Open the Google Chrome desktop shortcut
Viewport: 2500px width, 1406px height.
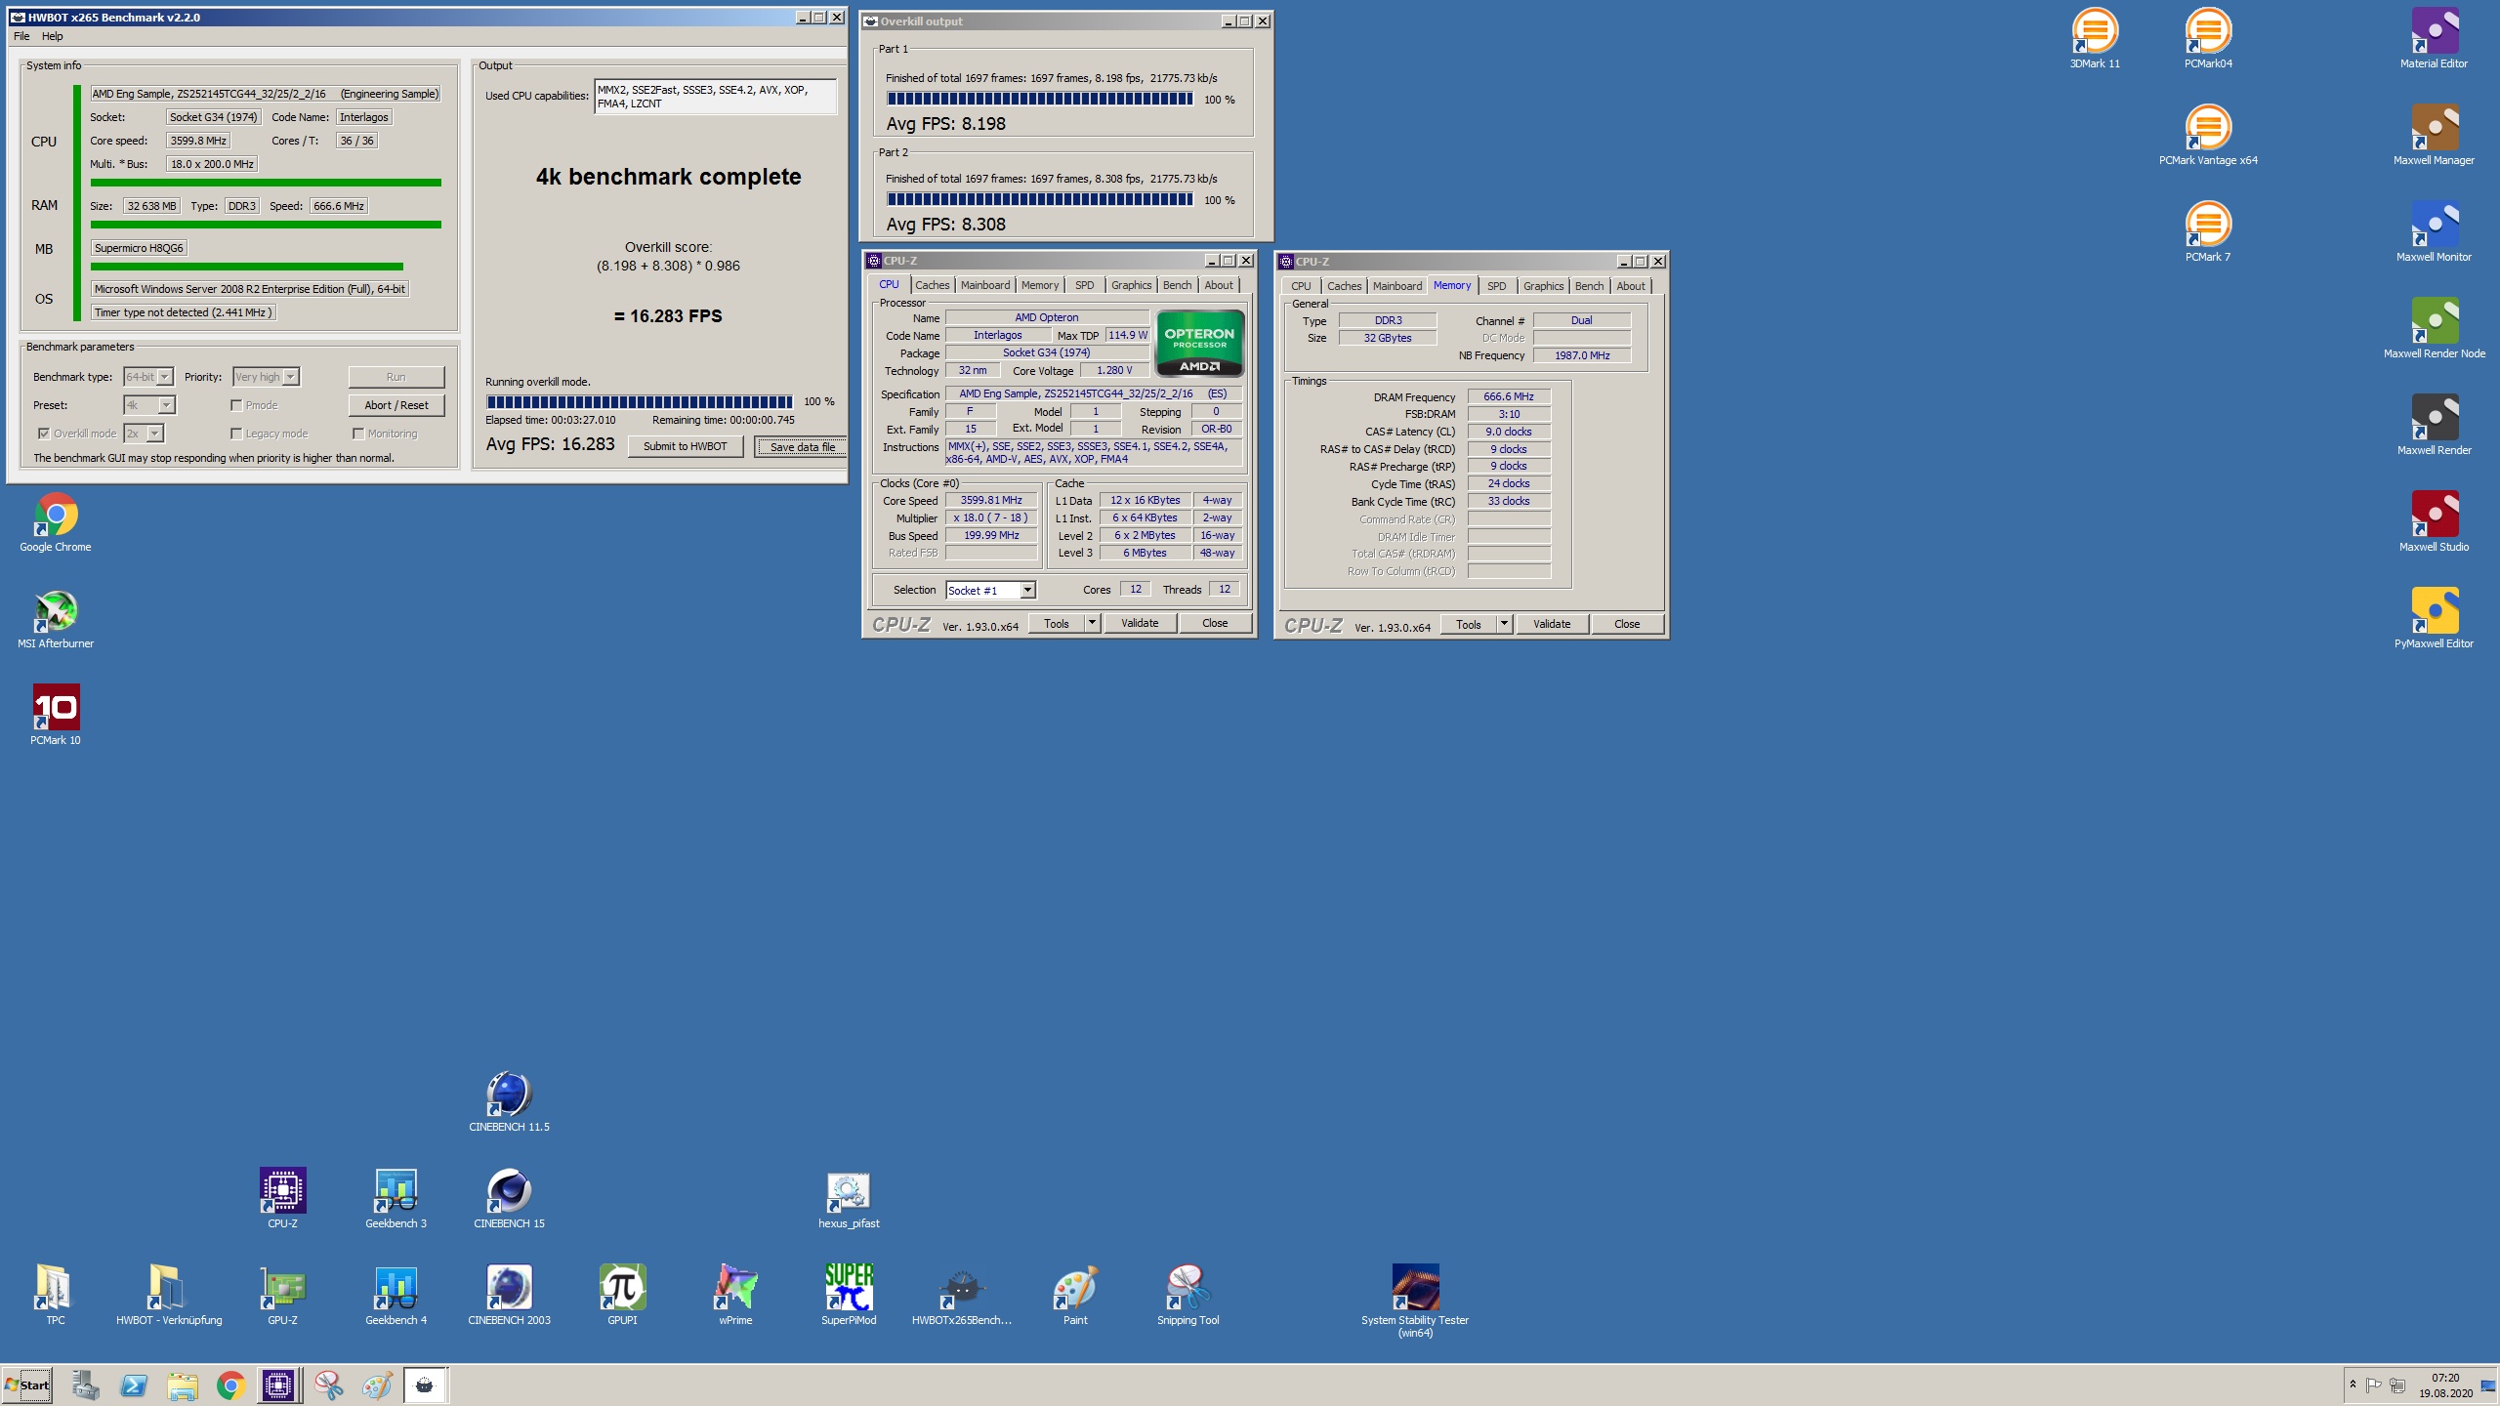pos(56,522)
